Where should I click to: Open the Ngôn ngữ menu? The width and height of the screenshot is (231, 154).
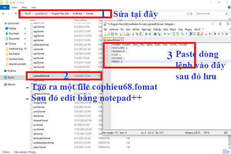pyautogui.click(x=146, y=30)
